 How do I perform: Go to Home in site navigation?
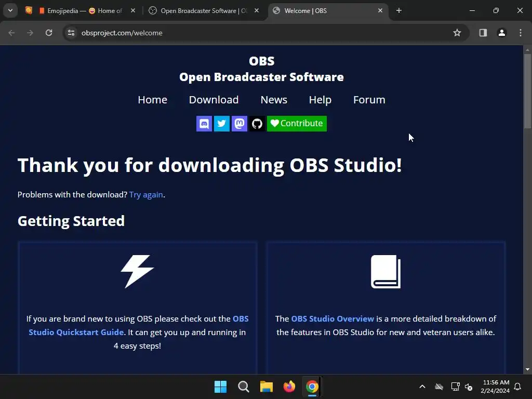tap(152, 100)
